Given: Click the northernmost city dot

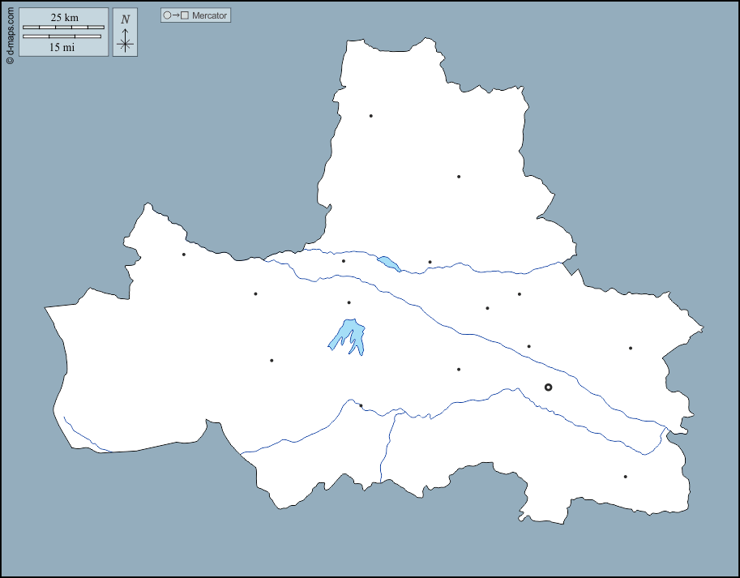Looking at the screenshot, I should (x=371, y=116).
